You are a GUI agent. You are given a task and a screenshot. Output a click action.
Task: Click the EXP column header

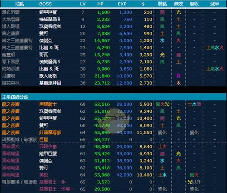[x=122, y=4]
